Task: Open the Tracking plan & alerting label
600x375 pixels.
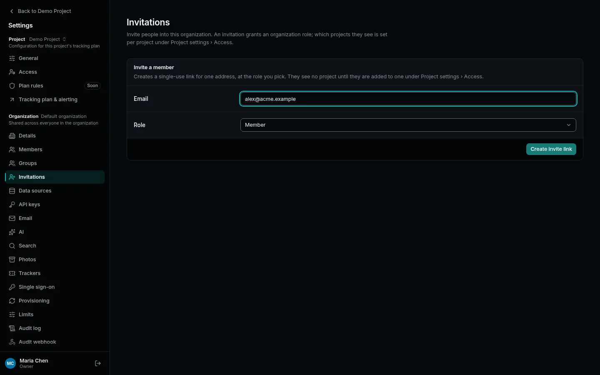Action: (x=48, y=100)
